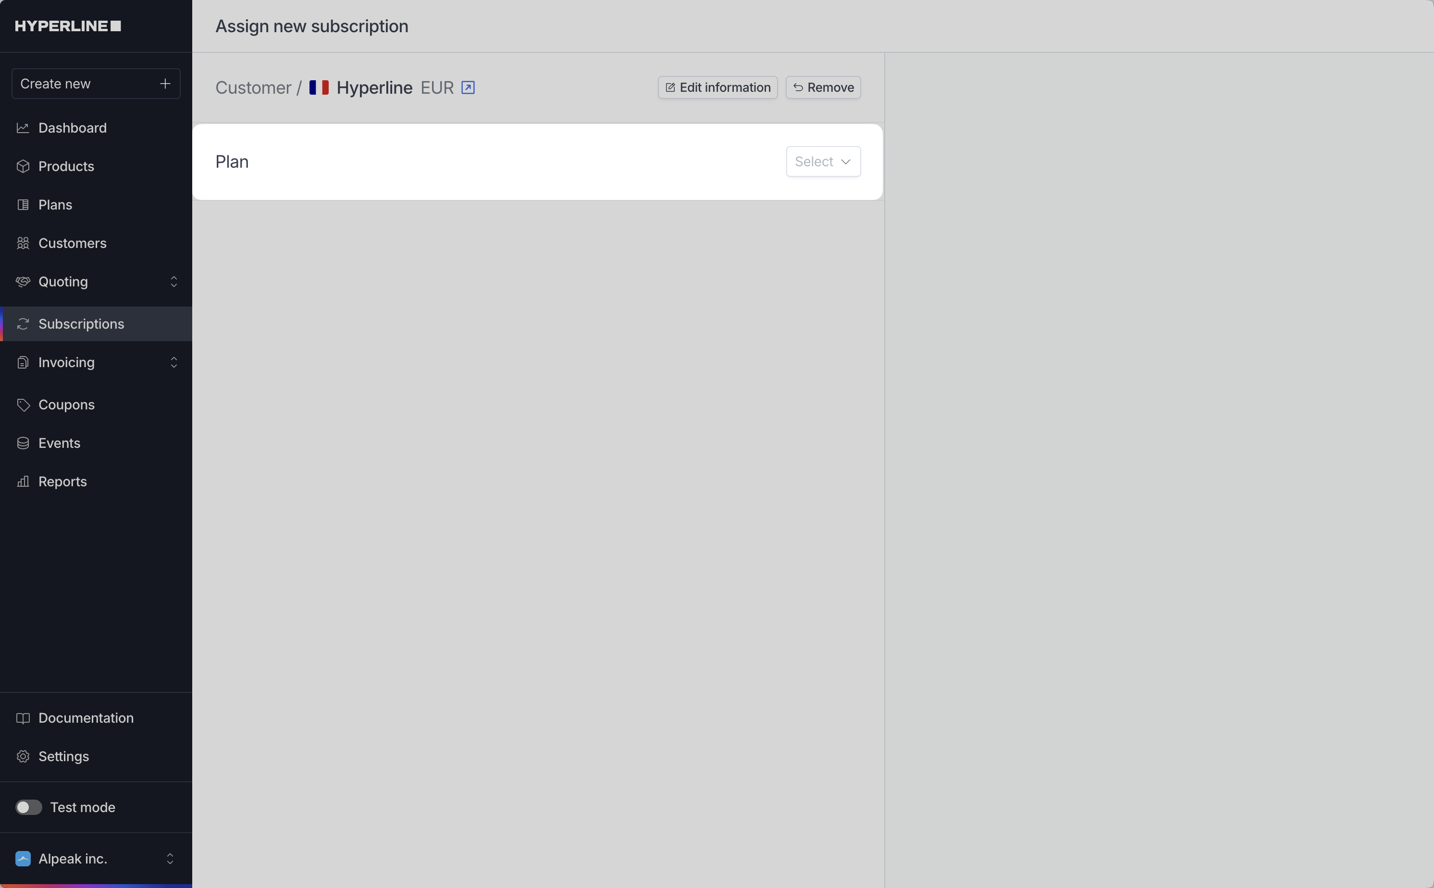The image size is (1434, 888).
Task: Click the Dashboard chart icon
Action: click(23, 128)
